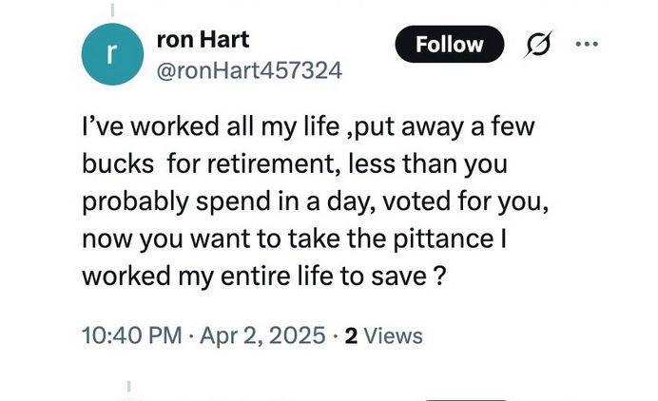This screenshot has width=658, height=401.
Task: Click the tweet line mentioning retirement
Action: tap(295, 163)
